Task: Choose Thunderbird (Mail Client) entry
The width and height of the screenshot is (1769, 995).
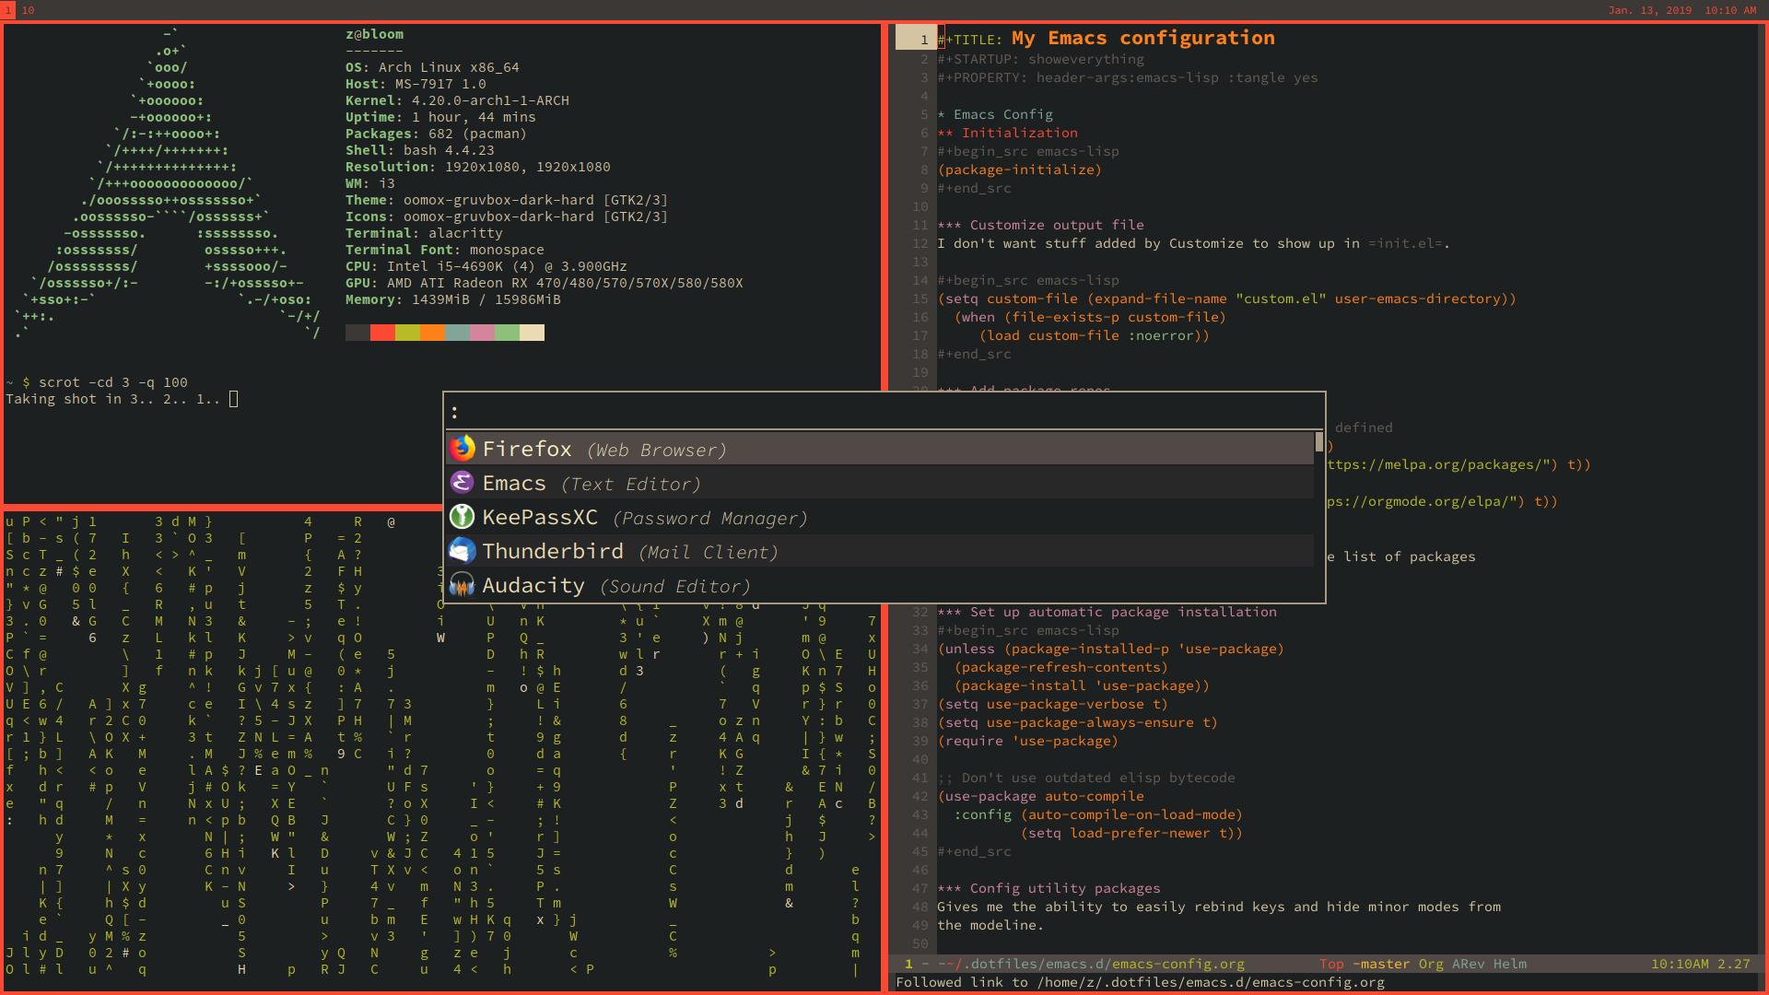Action: (880, 551)
